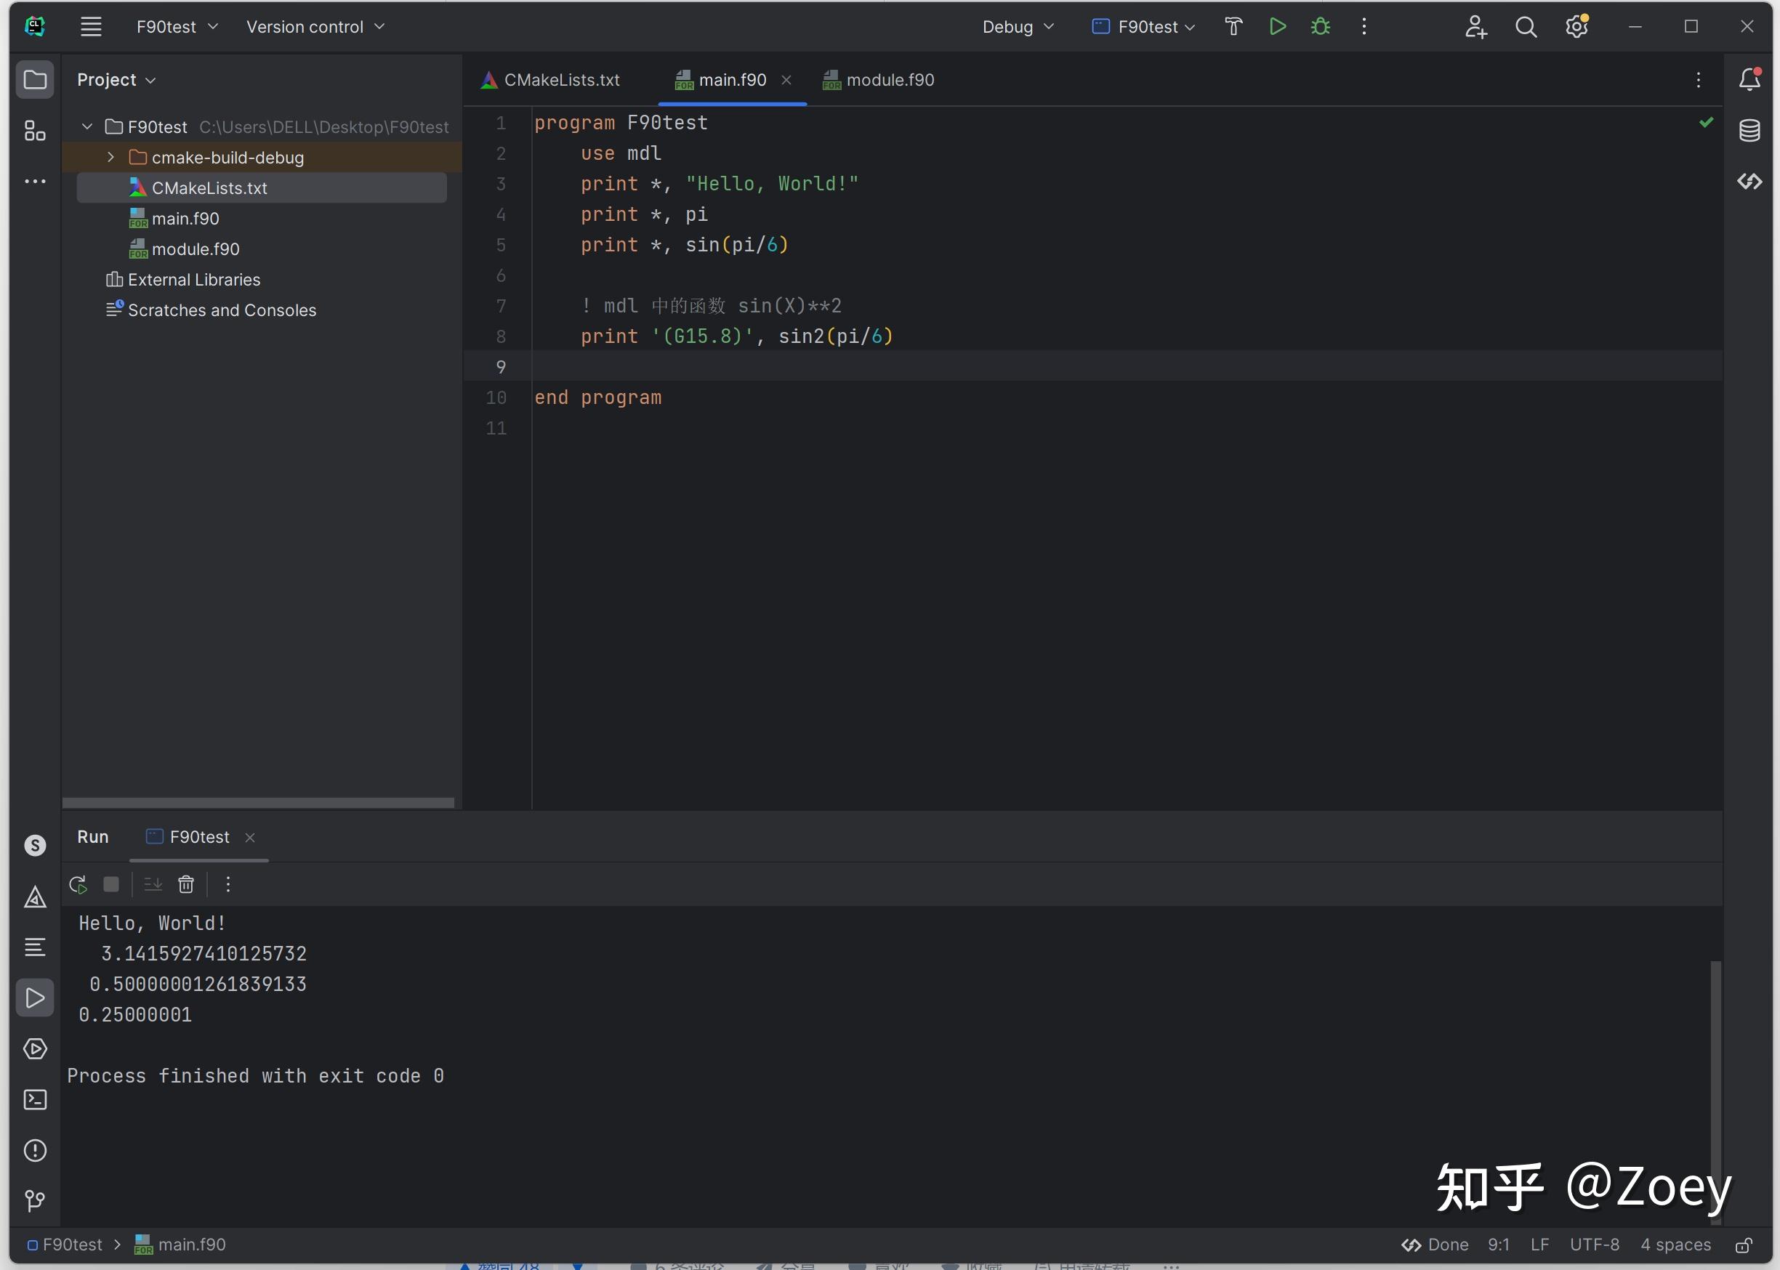Image resolution: width=1780 pixels, height=1270 pixels.
Task: Start debugging with the bug icon
Action: click(1320, 26)
